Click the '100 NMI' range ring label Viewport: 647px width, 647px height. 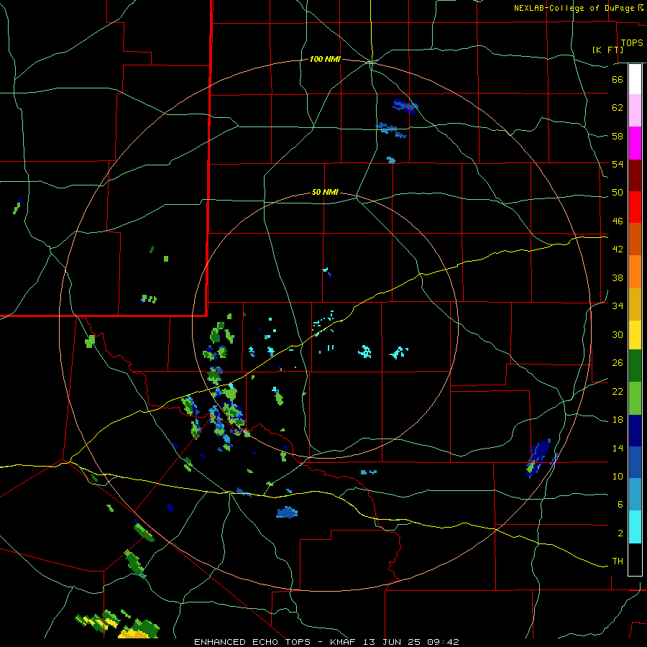[325, 60]
